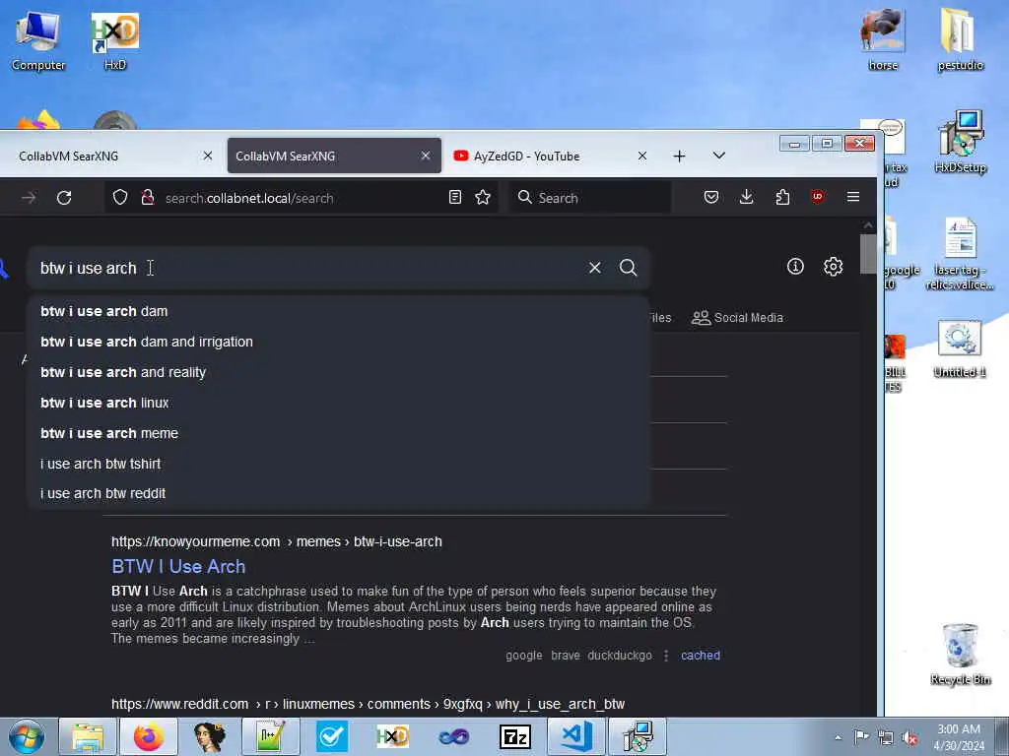The width and height of the screenshot is (1009, 756).
Task: Open the Windows Start menu
Action: point(26,736)
